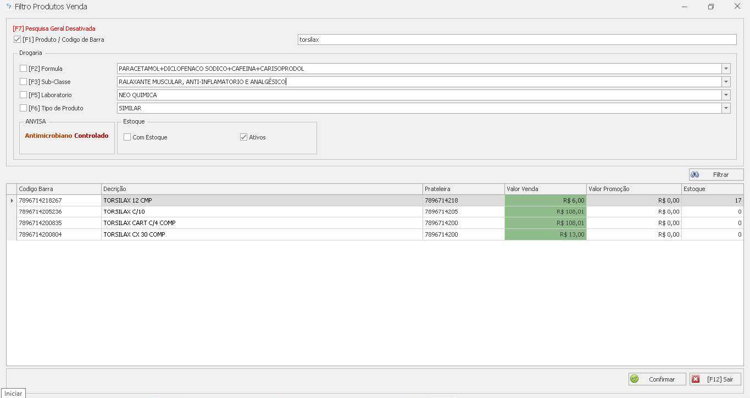750x398 pixels.
Task: Click the NEO QUIMICA laboratorio field
Action: coord(419,95)
